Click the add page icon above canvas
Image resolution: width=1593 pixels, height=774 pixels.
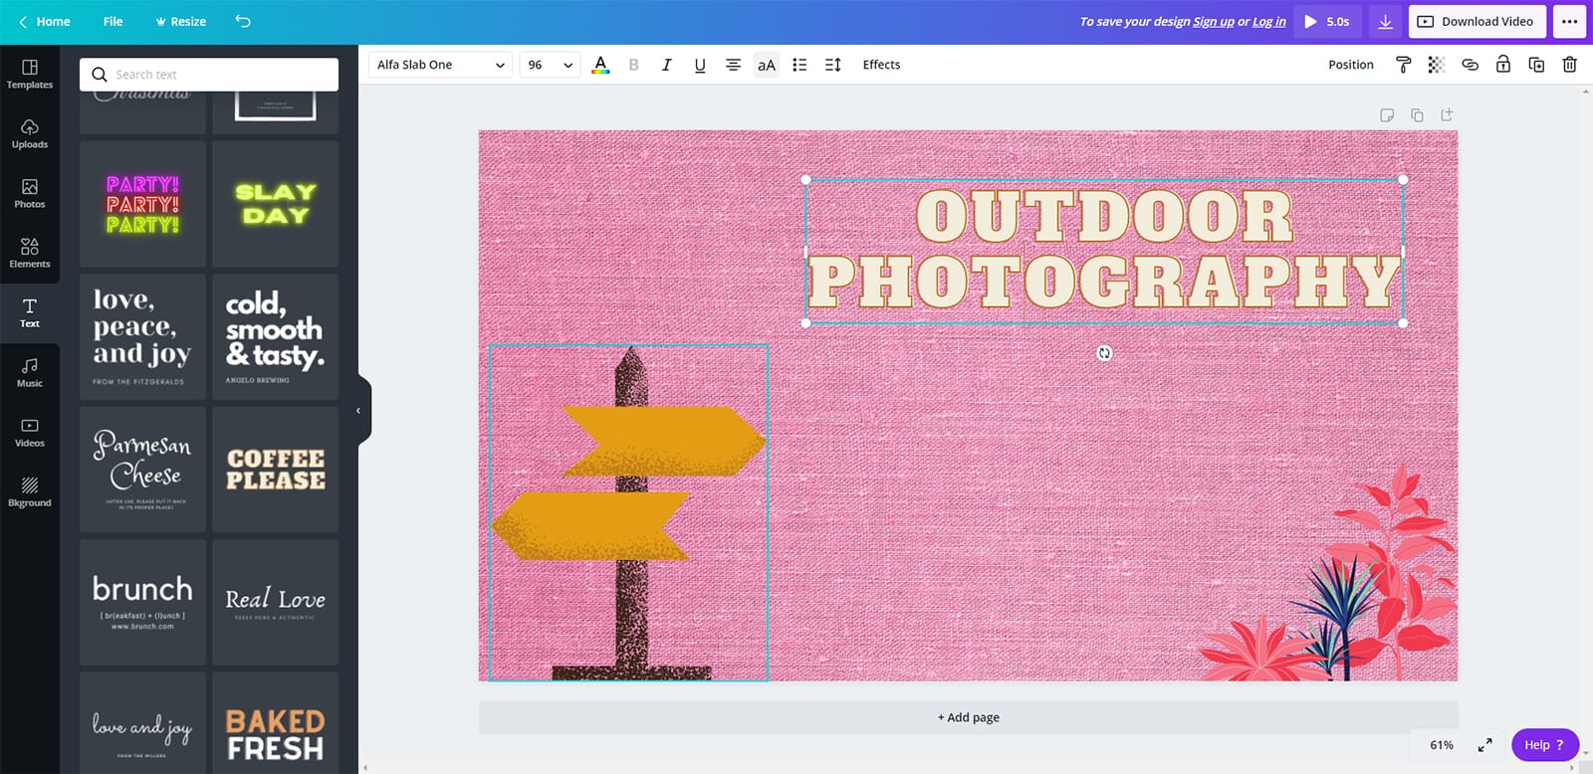1447,115
